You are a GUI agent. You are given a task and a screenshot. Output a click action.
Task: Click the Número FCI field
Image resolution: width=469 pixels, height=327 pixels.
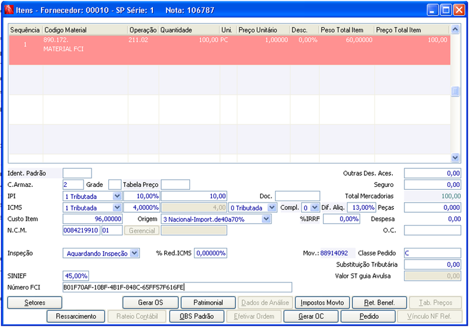click(x=178, y=287)
